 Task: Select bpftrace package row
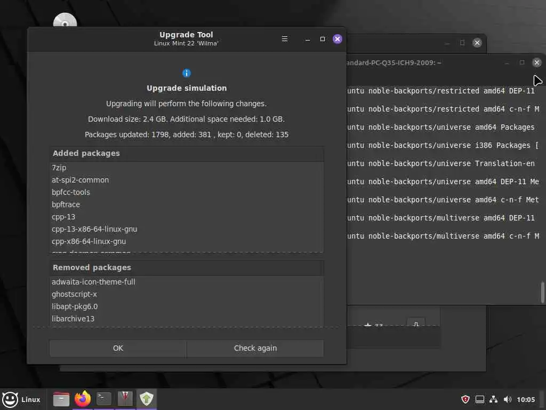(x=187, y=204)
